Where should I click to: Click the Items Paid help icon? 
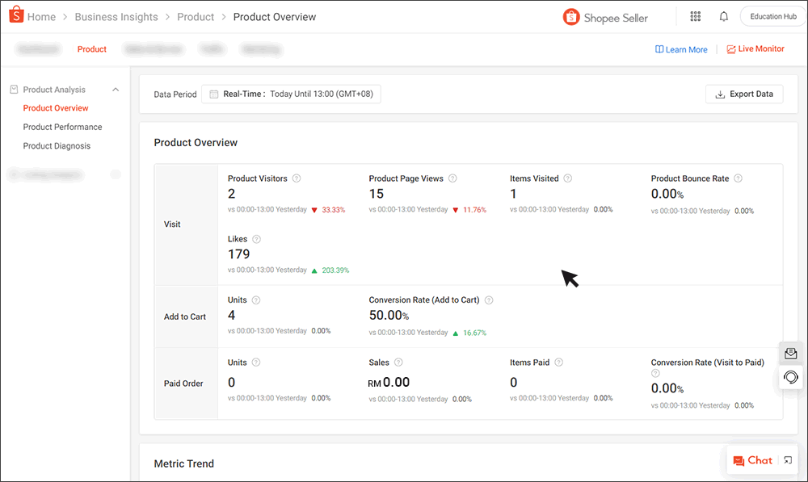(558, 363)
